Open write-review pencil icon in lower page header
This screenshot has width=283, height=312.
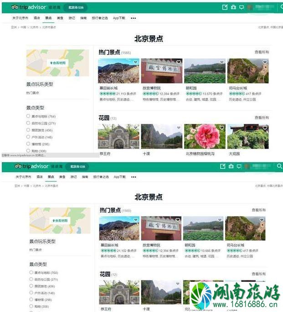(x=223, y=166)
